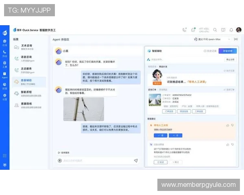Select the 智能质检 scenario

click(29, 93)
